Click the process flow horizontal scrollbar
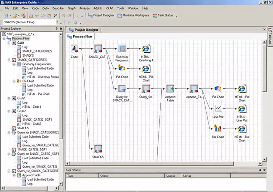Viewport: 273px width, 192px height. [x=151, y=164]
